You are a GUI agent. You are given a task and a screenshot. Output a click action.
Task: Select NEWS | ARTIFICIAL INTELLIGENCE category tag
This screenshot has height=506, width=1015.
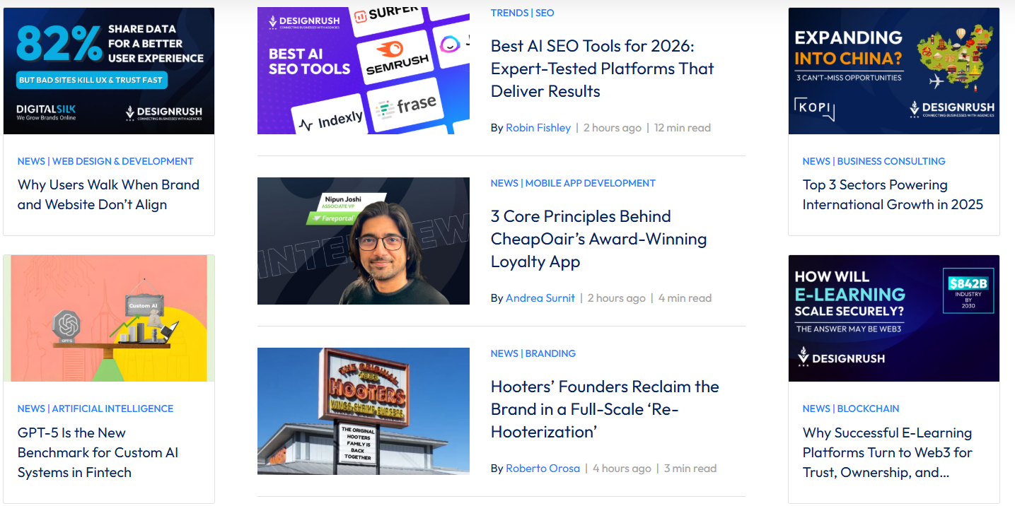[x=95, y=408]
